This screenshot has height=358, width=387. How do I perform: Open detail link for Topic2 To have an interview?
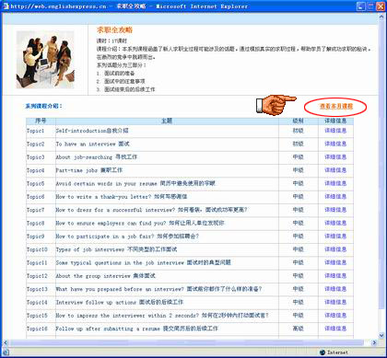pos(335,144)
